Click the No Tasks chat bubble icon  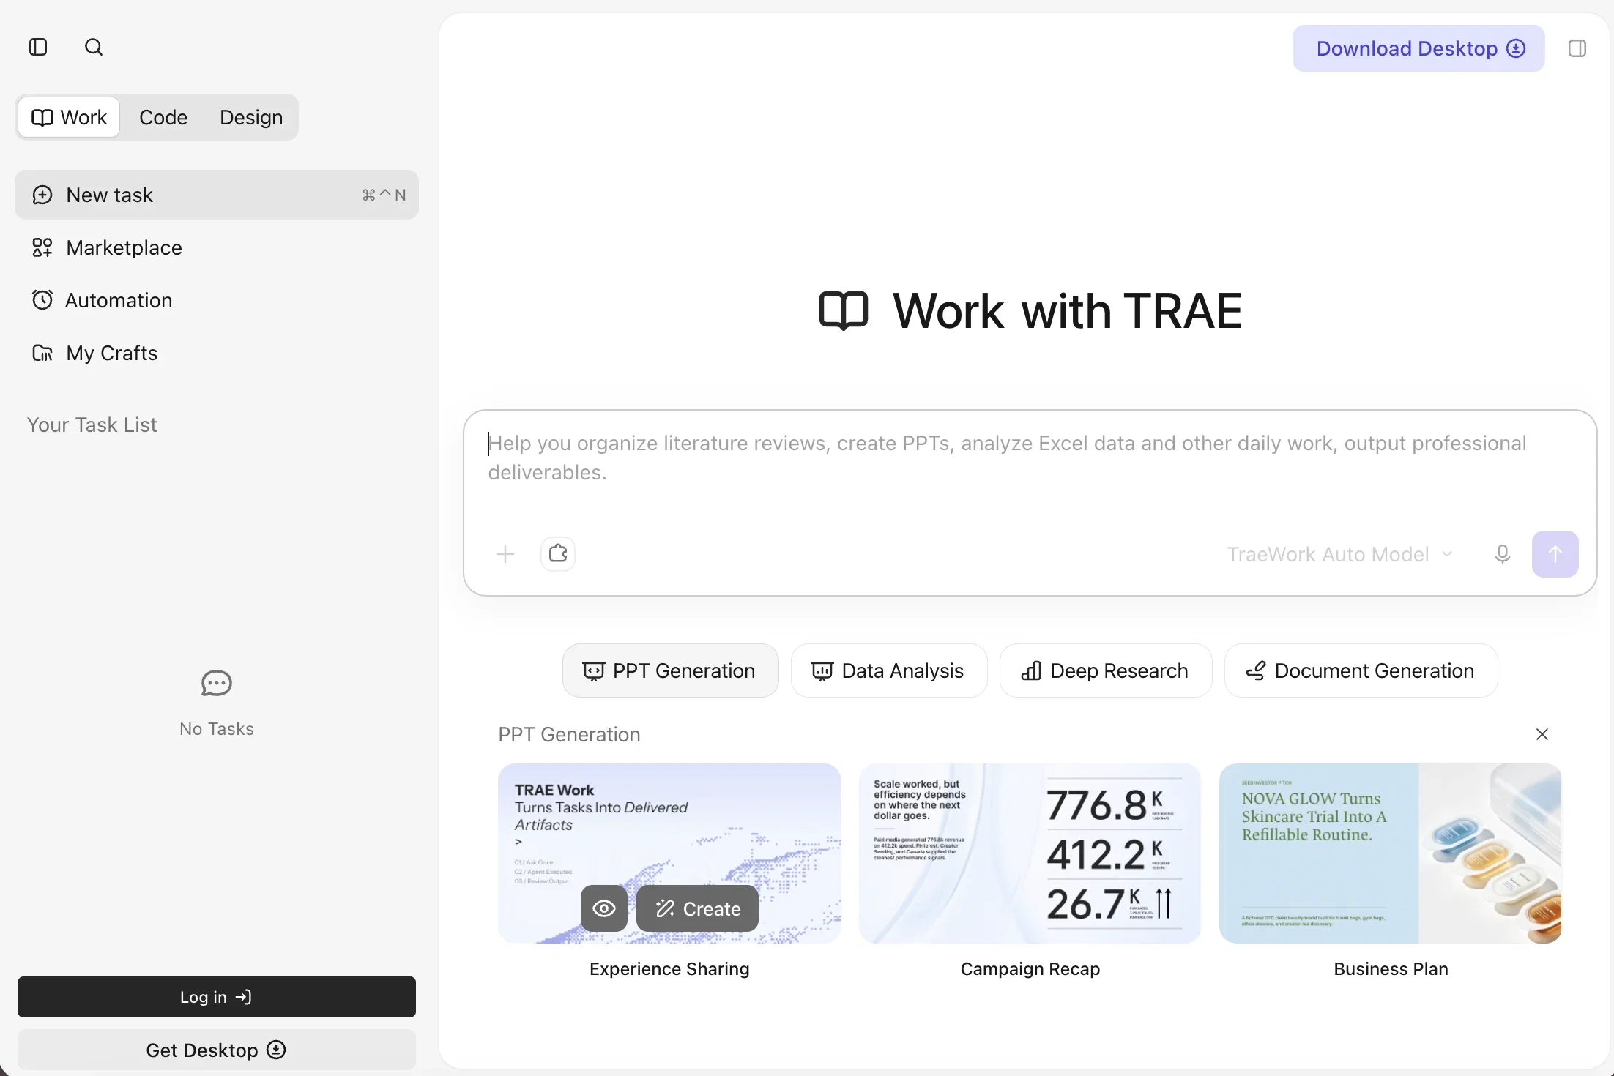click(217, 684)
